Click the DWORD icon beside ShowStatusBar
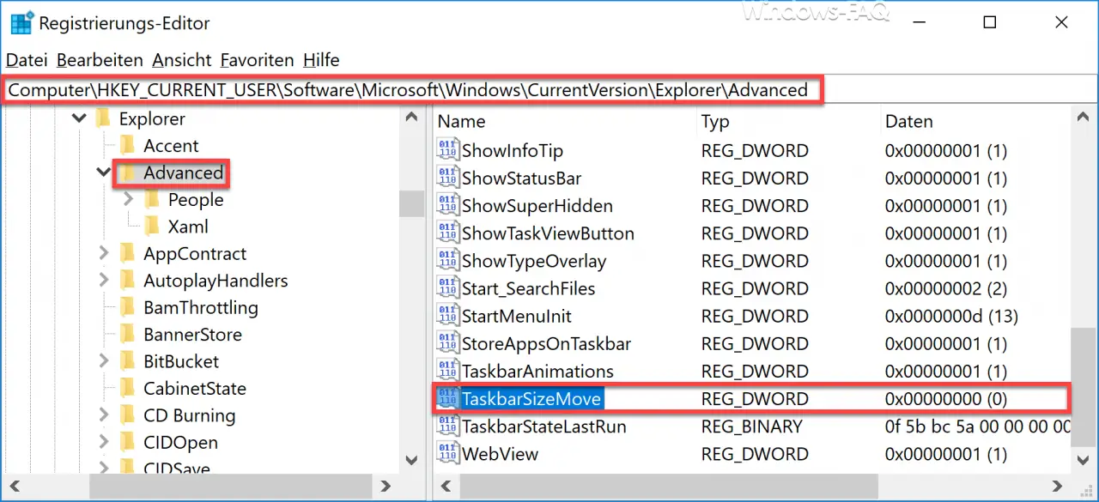 tap(448, 178)
